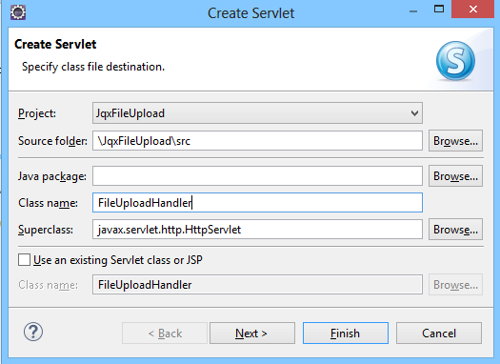
Task: Open help with the question mark icon
Action: point(33,332)
